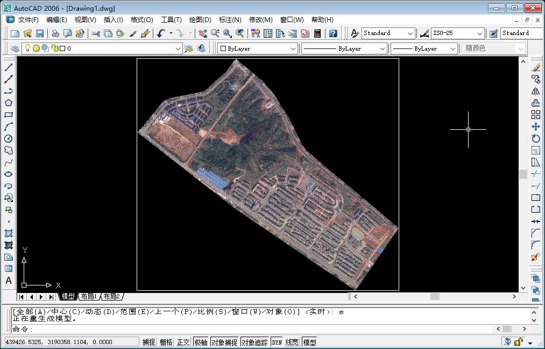
Task: Open Layer Properties Manager
Action: tap(15, 48)
